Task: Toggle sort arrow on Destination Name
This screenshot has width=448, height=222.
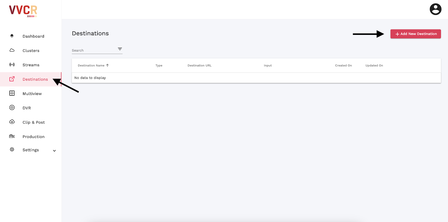Action: point(108,65)
